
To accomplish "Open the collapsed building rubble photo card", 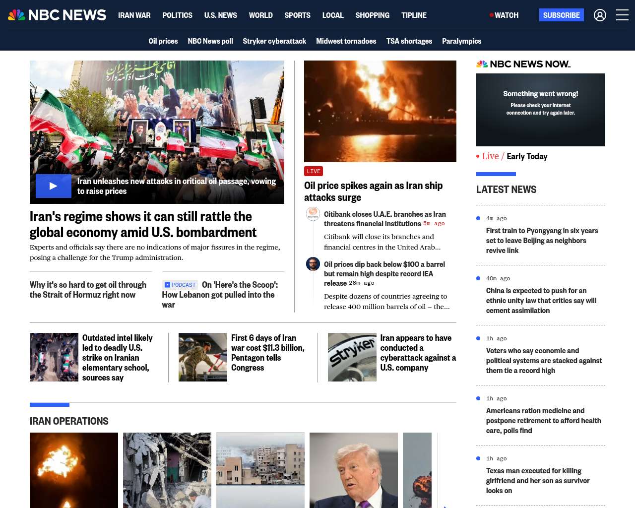I will coord(167,470).
